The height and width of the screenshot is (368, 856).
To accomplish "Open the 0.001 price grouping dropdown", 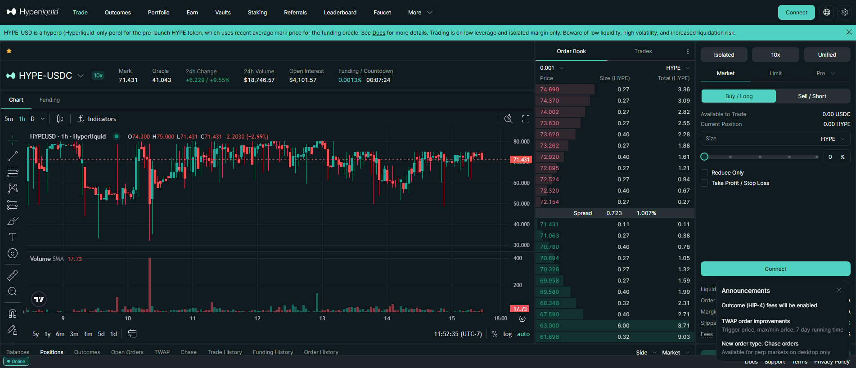I will click(552, 68).
